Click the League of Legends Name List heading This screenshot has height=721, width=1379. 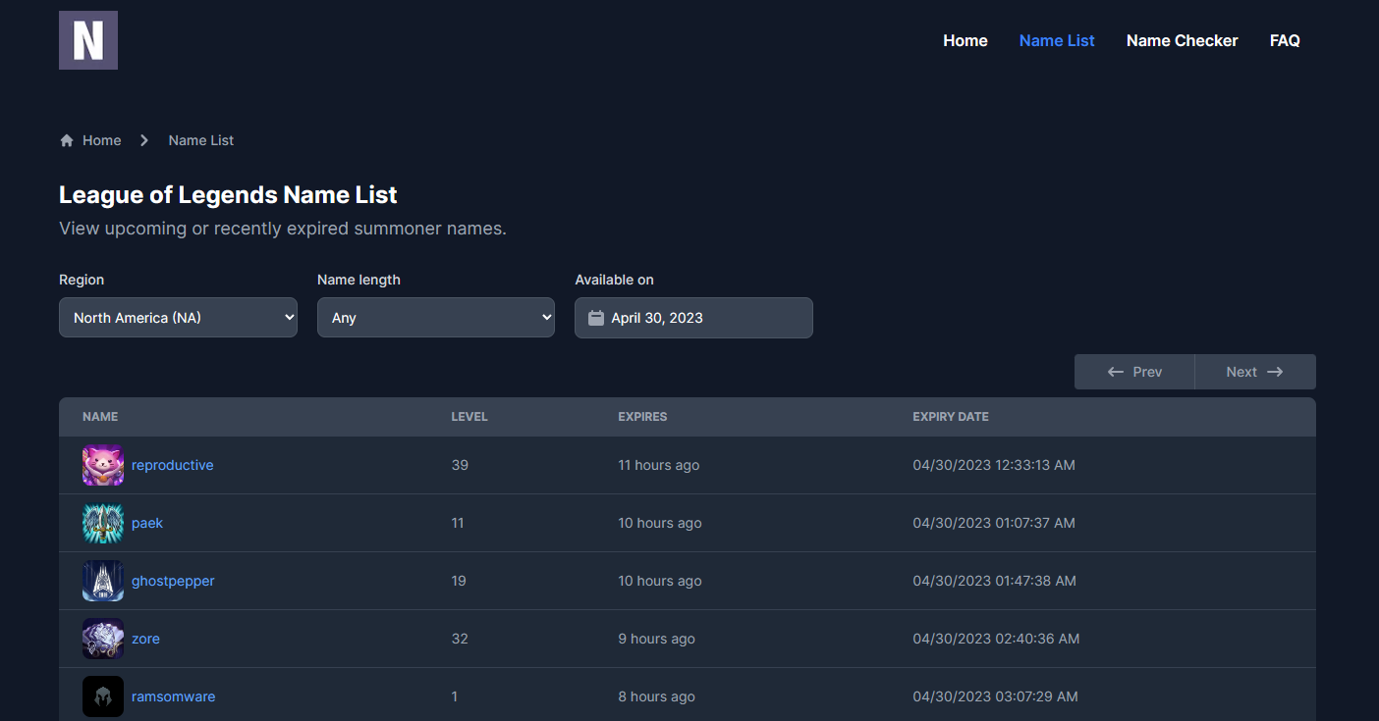[228, 194]
